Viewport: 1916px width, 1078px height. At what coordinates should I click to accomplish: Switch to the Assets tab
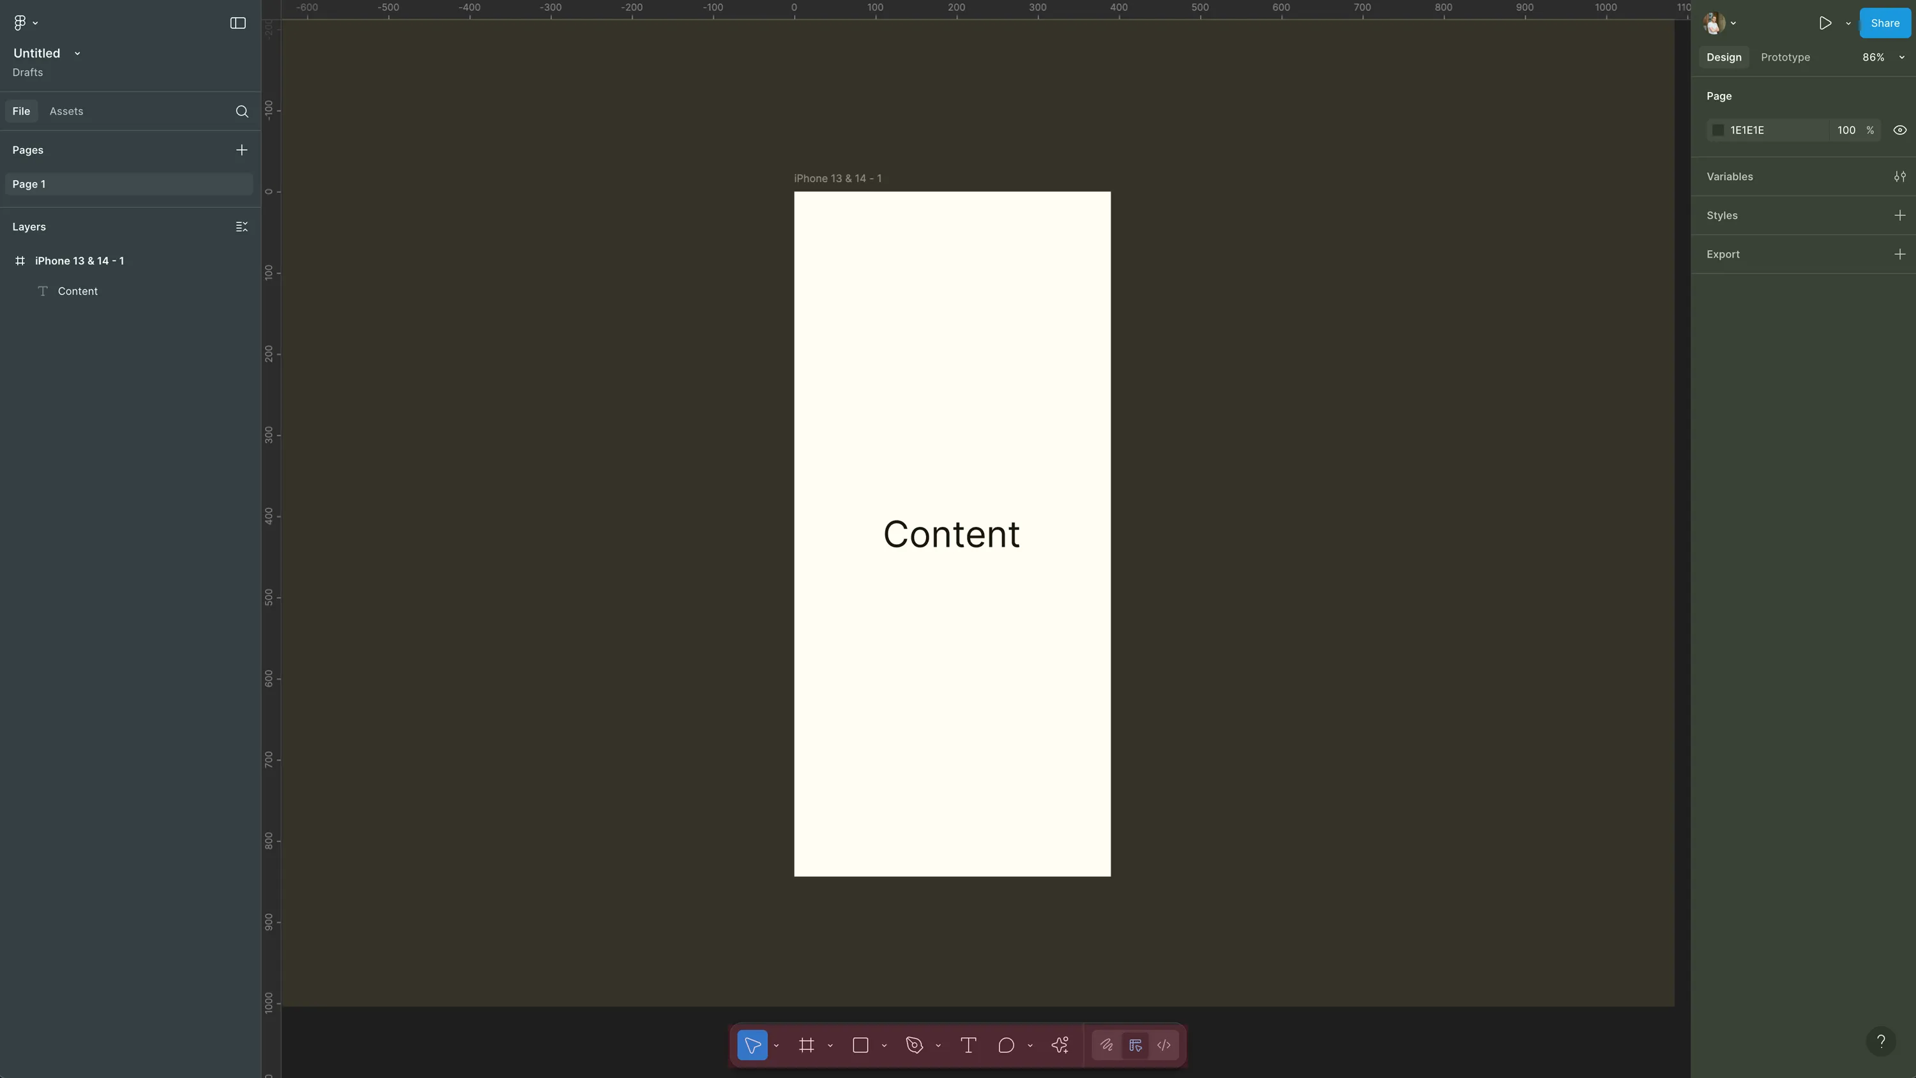point(66,111)
